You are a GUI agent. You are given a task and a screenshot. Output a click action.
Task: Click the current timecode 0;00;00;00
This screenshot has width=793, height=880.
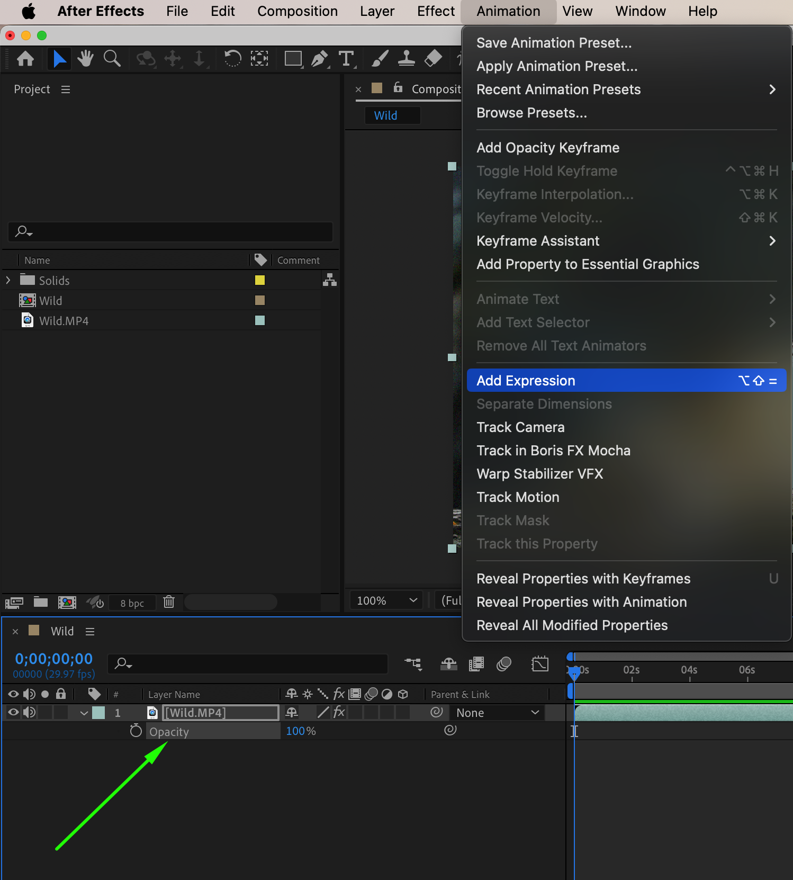click(54, 659)
